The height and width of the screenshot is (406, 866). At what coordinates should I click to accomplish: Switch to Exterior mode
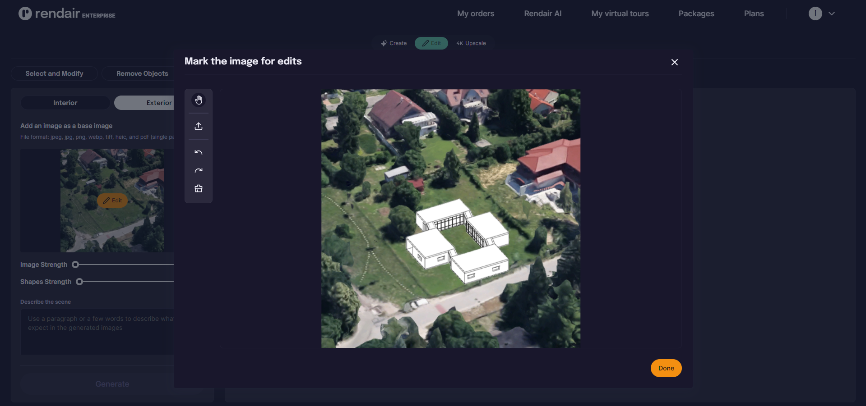click(x=159, y=103)
